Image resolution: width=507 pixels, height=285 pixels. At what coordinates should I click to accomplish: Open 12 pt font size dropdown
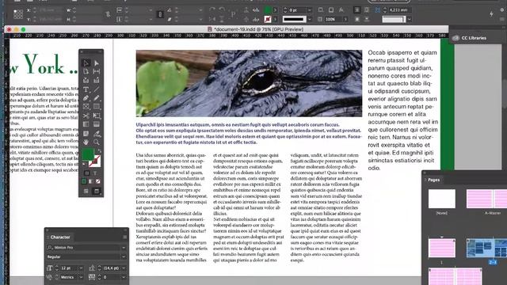(x=81, y=268)
